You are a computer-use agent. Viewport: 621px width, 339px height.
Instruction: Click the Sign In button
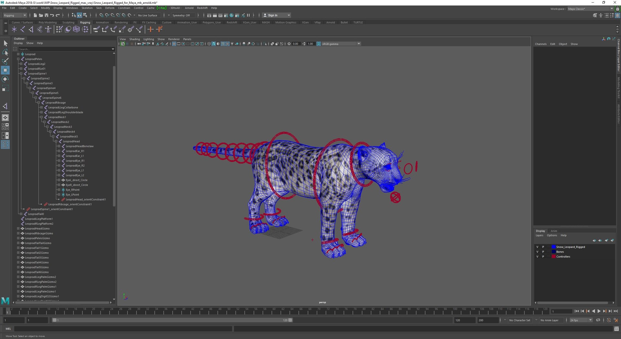(x=276, y=15)
